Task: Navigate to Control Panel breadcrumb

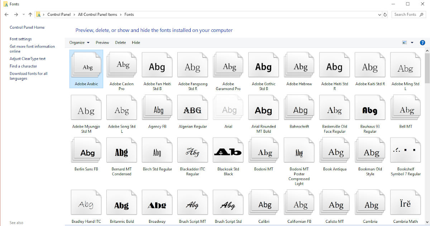Action: point(59,15)
